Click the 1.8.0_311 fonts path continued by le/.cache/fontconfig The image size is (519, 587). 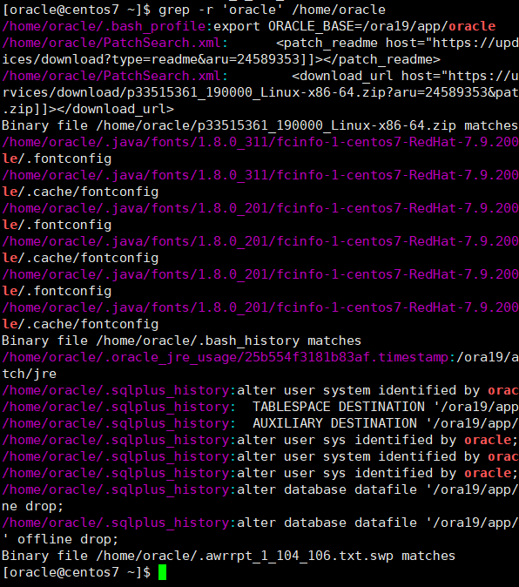(x=260, y=175)
